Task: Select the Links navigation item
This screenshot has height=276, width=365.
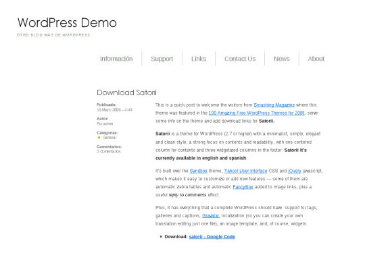Action: point(199,59)
